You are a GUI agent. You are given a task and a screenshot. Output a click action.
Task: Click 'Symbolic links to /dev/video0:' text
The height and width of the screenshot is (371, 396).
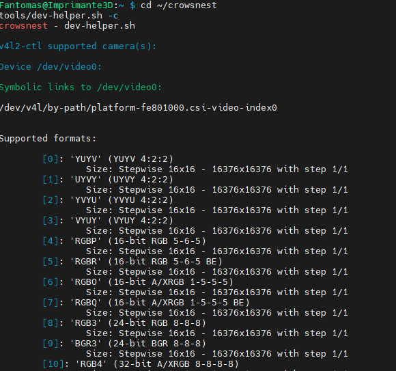pyautogui.click(x=81, y=87)
